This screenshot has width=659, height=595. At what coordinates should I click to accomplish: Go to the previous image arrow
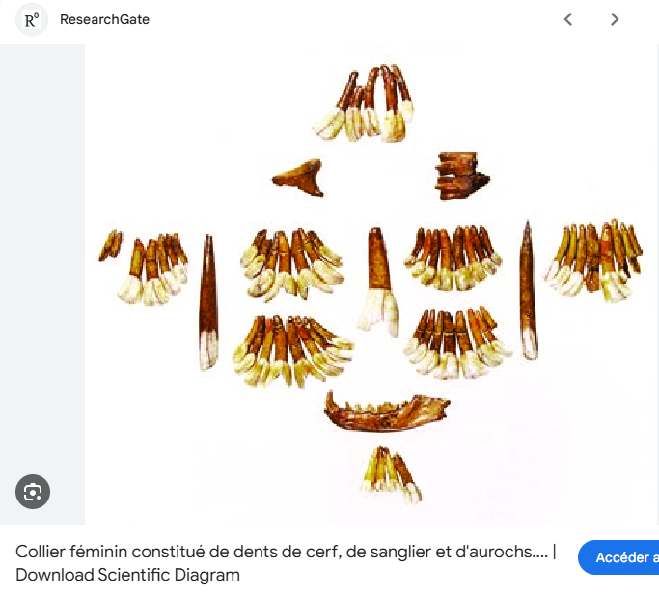568,19
